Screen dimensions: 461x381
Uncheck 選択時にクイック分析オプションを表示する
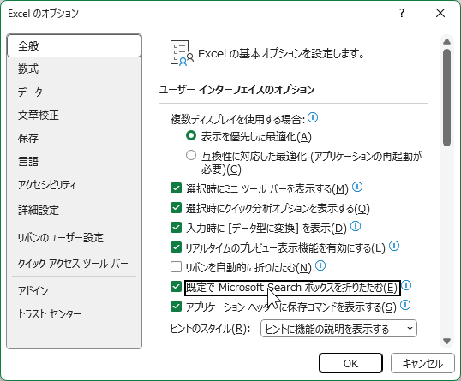tap(176, 208)
